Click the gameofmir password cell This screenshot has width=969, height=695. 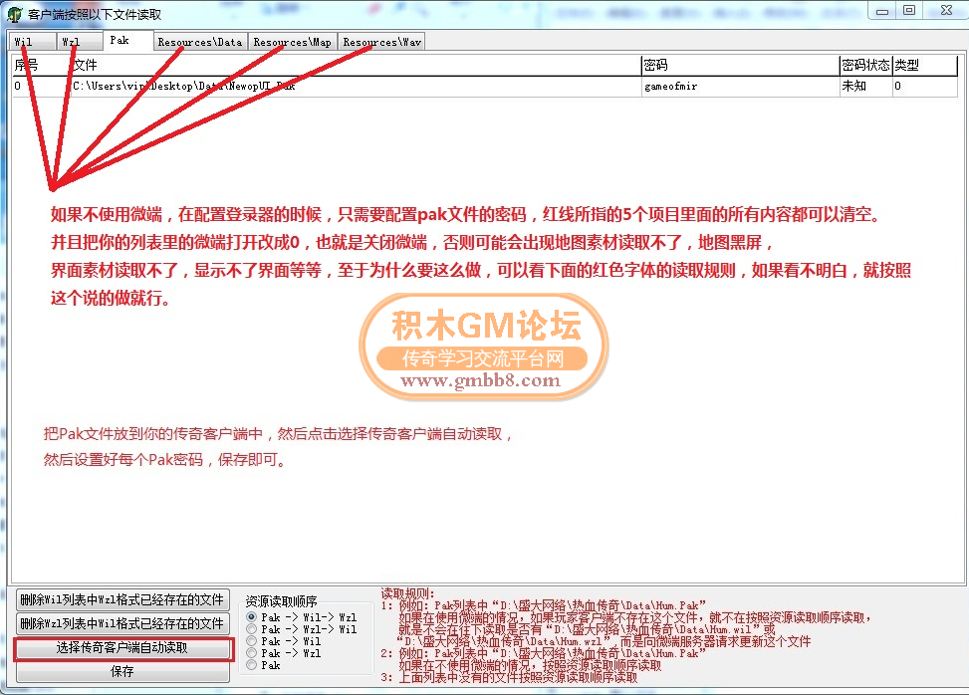point(740,86)
